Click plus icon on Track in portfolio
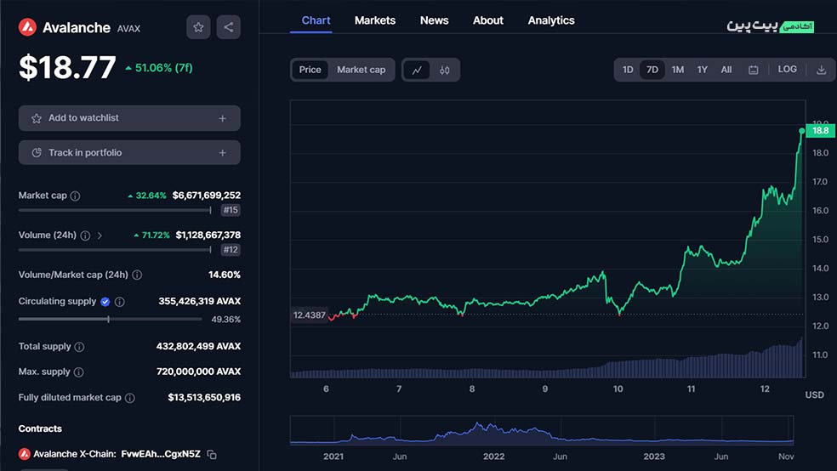Screen dimensions: 837x471 pyautogui.click(x=223, y=153)
